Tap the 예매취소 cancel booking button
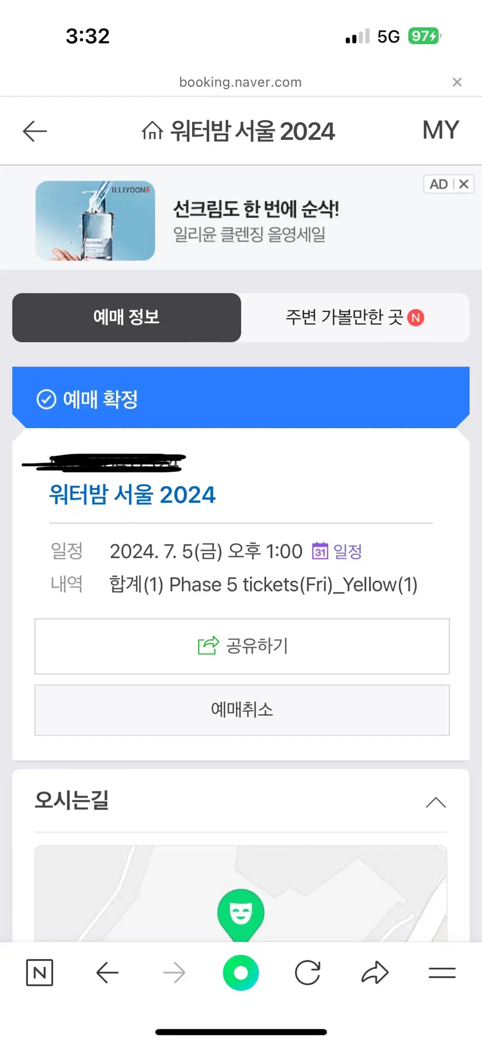482x1045 pixels. coord(242,710)
